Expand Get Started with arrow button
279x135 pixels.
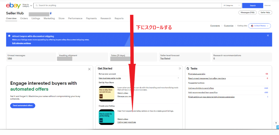pyautogui.click(x=180, y=68)
